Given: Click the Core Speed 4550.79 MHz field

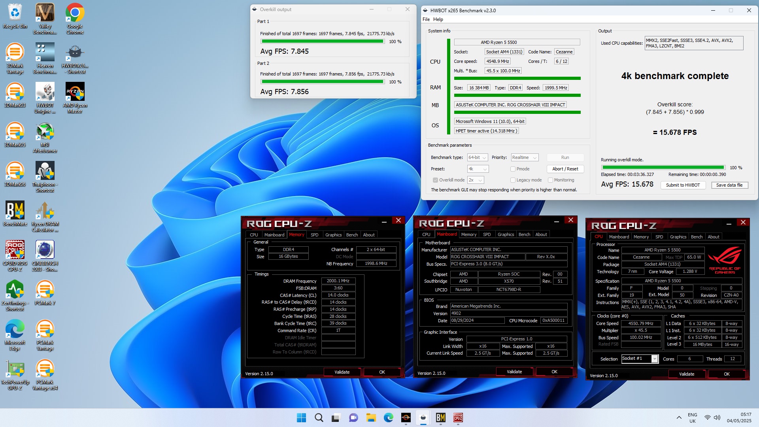Looking at the screenshot, I should 641,323.
